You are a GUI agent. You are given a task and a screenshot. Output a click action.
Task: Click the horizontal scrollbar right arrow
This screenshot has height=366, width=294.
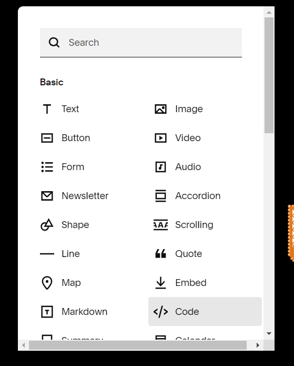pos(258,345)
